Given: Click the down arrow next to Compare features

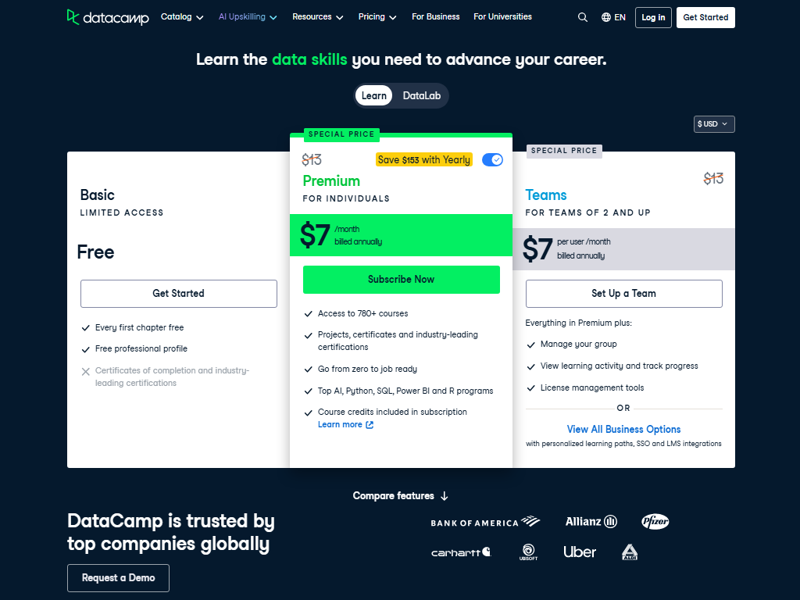Looking at the screenshot, I should coord(444,496).
